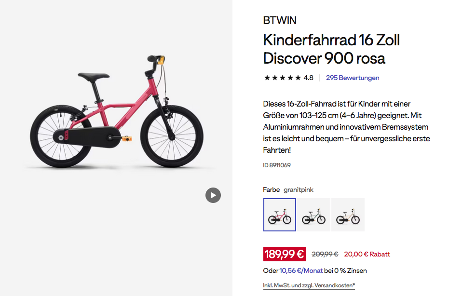Screen dimensions: 449x296
Task: Click the product description paragraph
Action: [x=346, y=127]
